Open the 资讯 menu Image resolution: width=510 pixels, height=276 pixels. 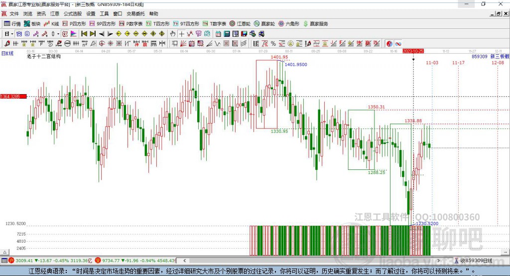tap(41, 13)
